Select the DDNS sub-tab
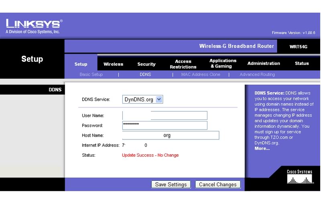Viewport: 321px width, 214px height. [145, 75]
